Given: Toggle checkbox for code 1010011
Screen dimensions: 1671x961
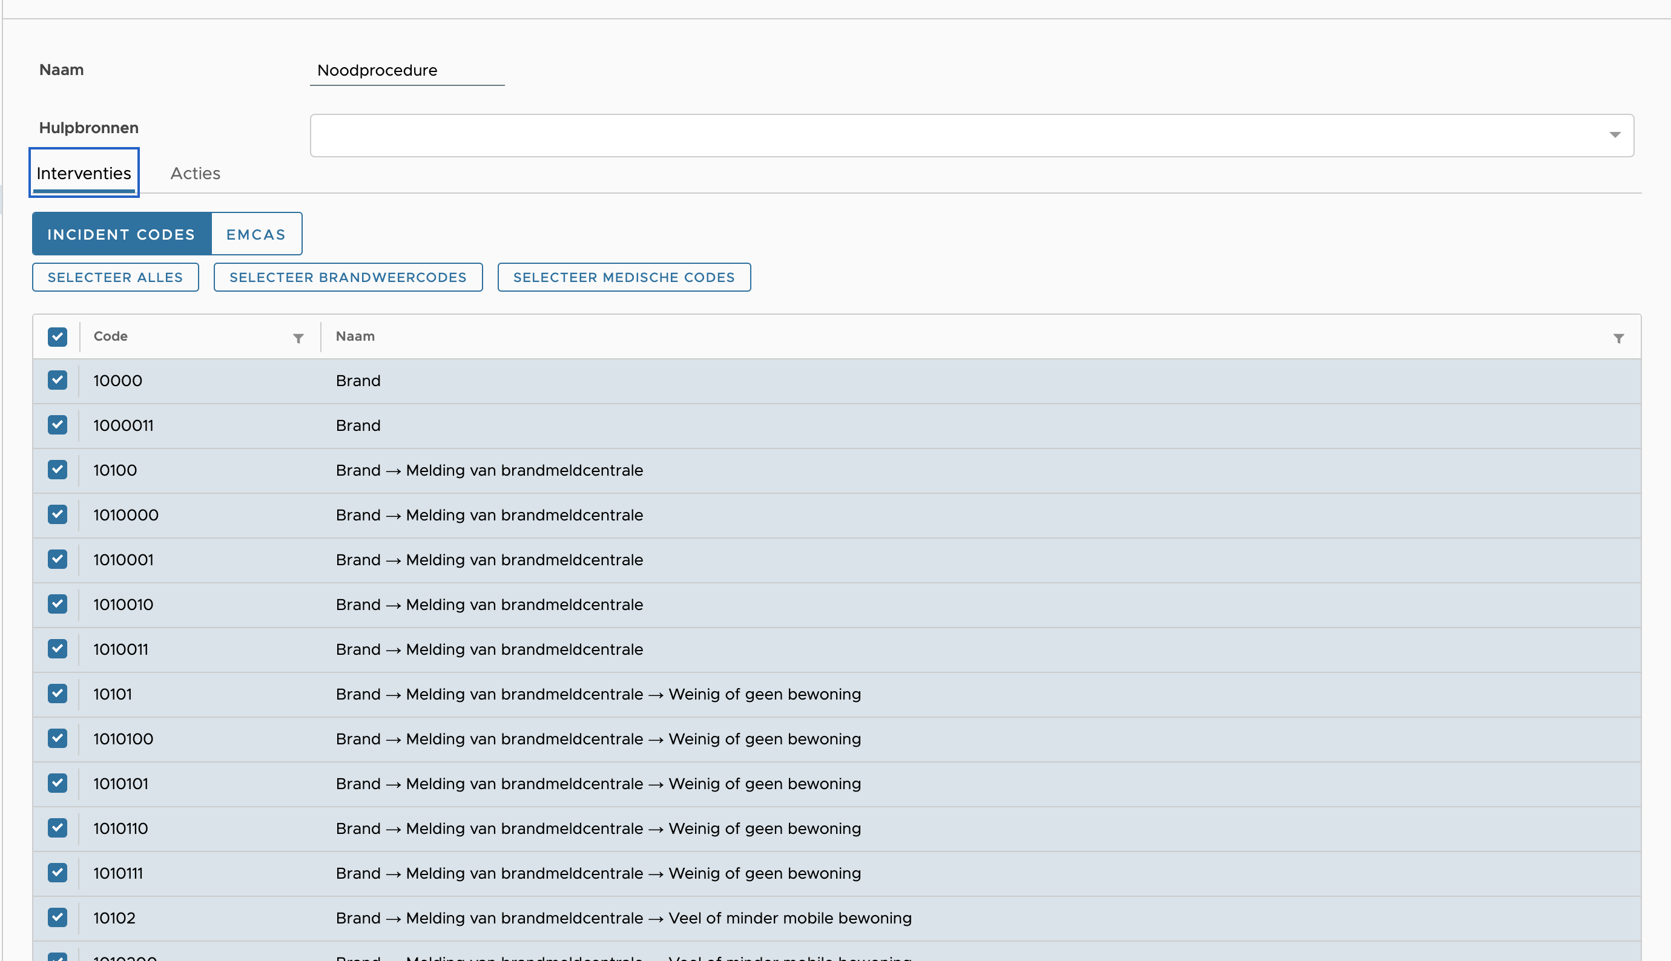Looking at the screenshot, I should [58, 649].
